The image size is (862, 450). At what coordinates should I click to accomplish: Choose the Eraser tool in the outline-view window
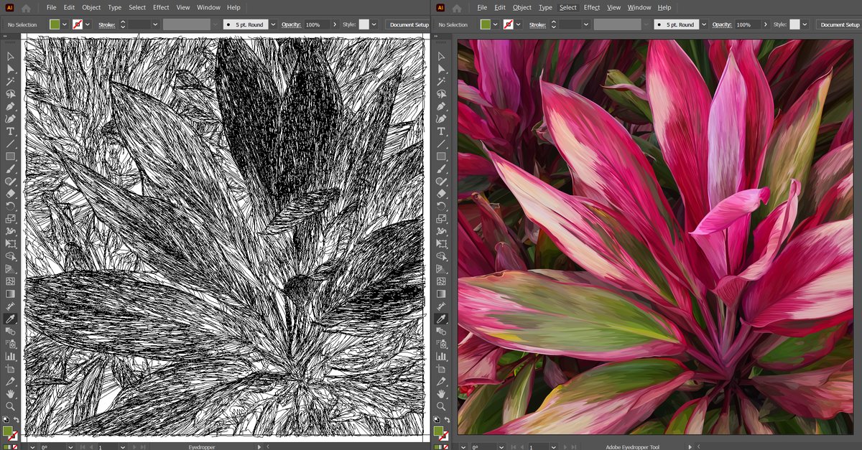10,193
